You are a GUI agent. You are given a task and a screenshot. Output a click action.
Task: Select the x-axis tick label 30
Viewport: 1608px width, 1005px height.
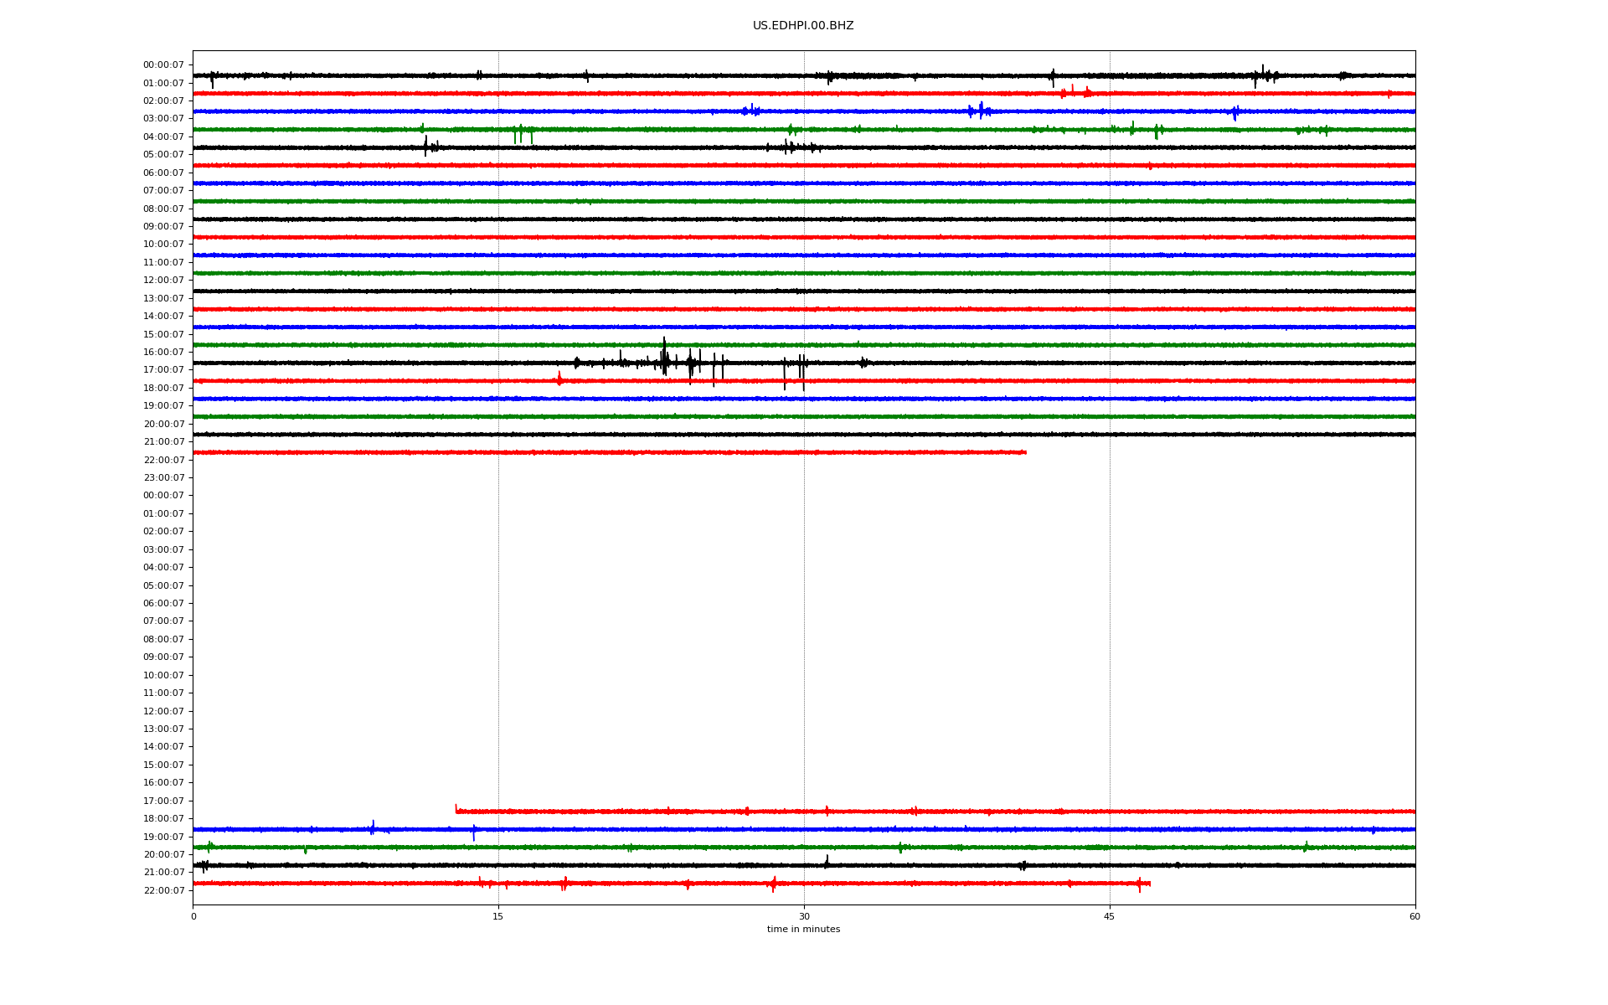tap(804, 916)
